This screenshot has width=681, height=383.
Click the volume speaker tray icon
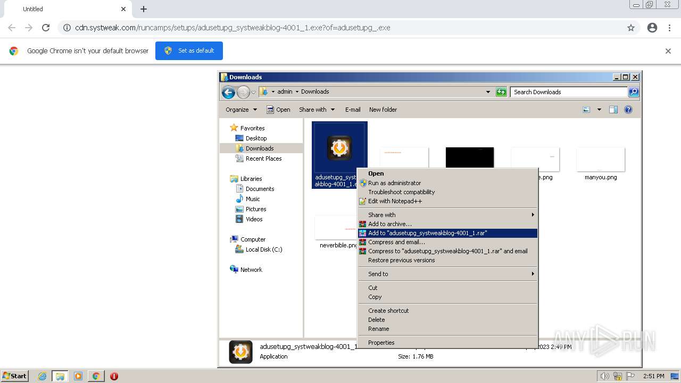(605, 376)
